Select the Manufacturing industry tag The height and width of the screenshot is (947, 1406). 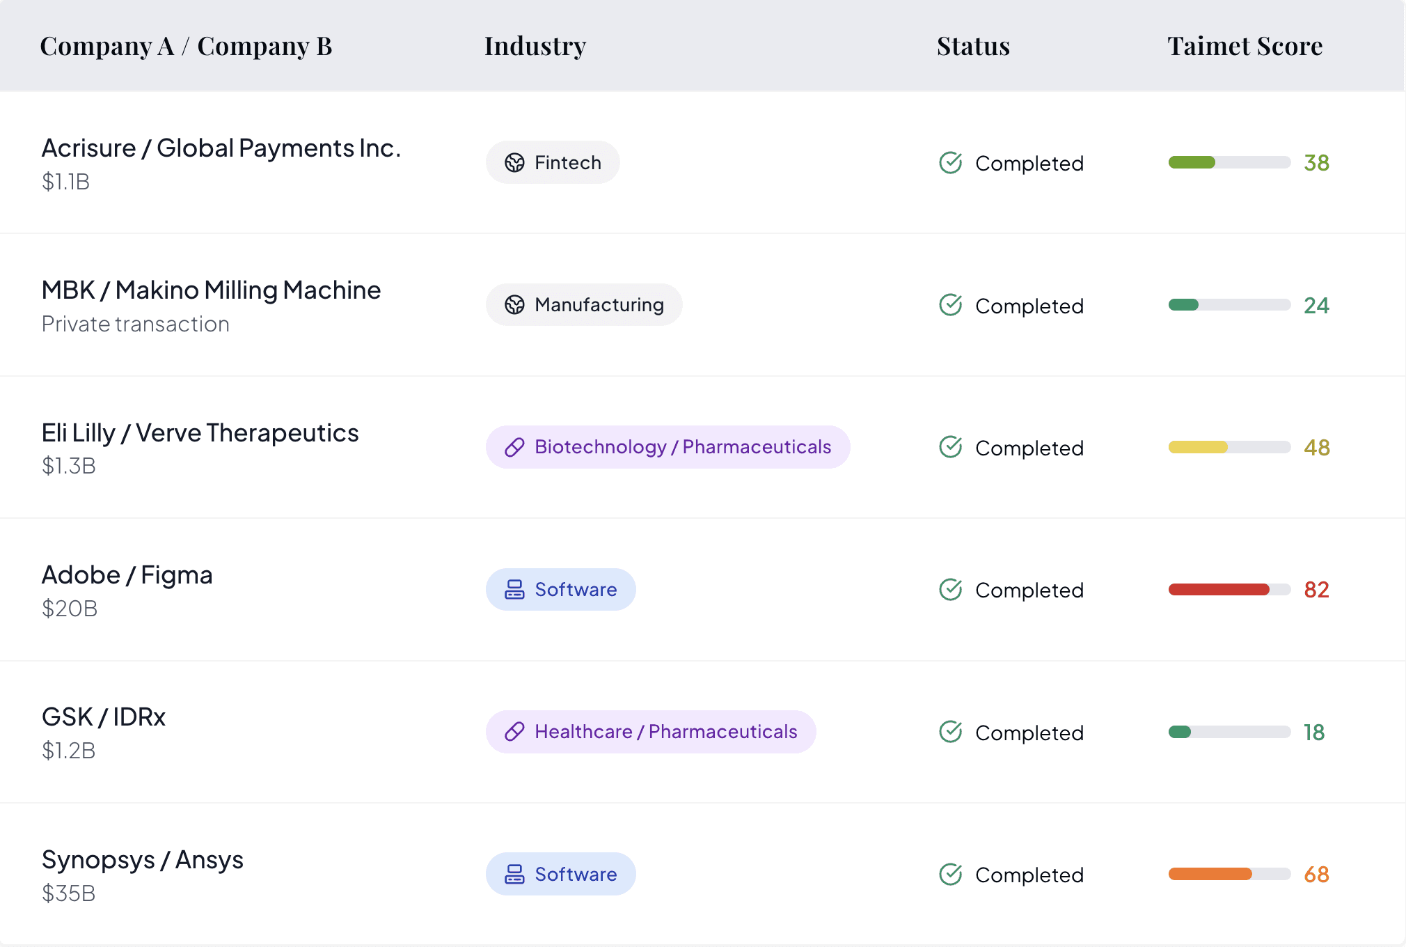pyautogui.click(x=584, y=305)
